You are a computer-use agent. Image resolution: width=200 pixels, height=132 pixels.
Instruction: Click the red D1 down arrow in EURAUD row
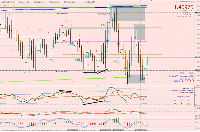(x=191, y=81)
